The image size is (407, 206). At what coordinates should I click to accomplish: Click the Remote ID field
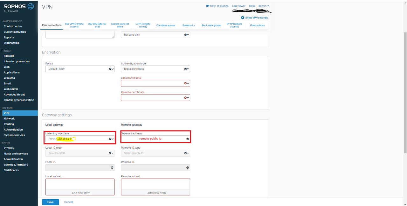[155, 167]
